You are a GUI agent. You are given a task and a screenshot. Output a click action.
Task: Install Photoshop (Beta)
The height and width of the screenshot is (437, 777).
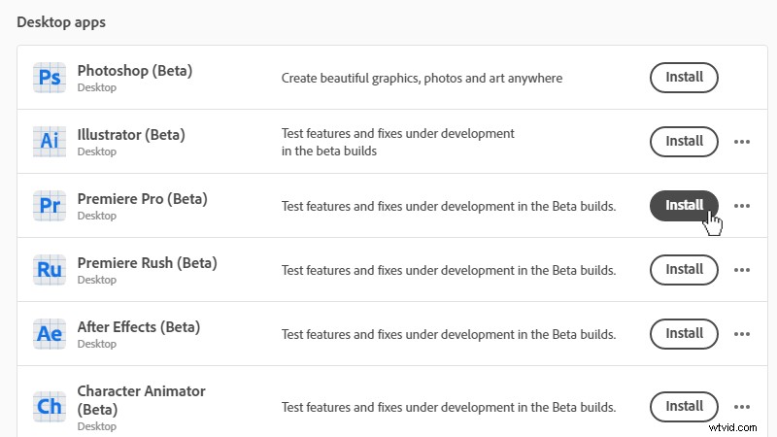coord(684,77)
